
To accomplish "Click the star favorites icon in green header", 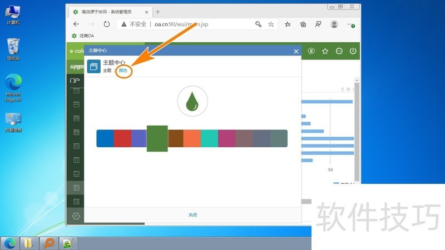I will click(x=325, y=51).
